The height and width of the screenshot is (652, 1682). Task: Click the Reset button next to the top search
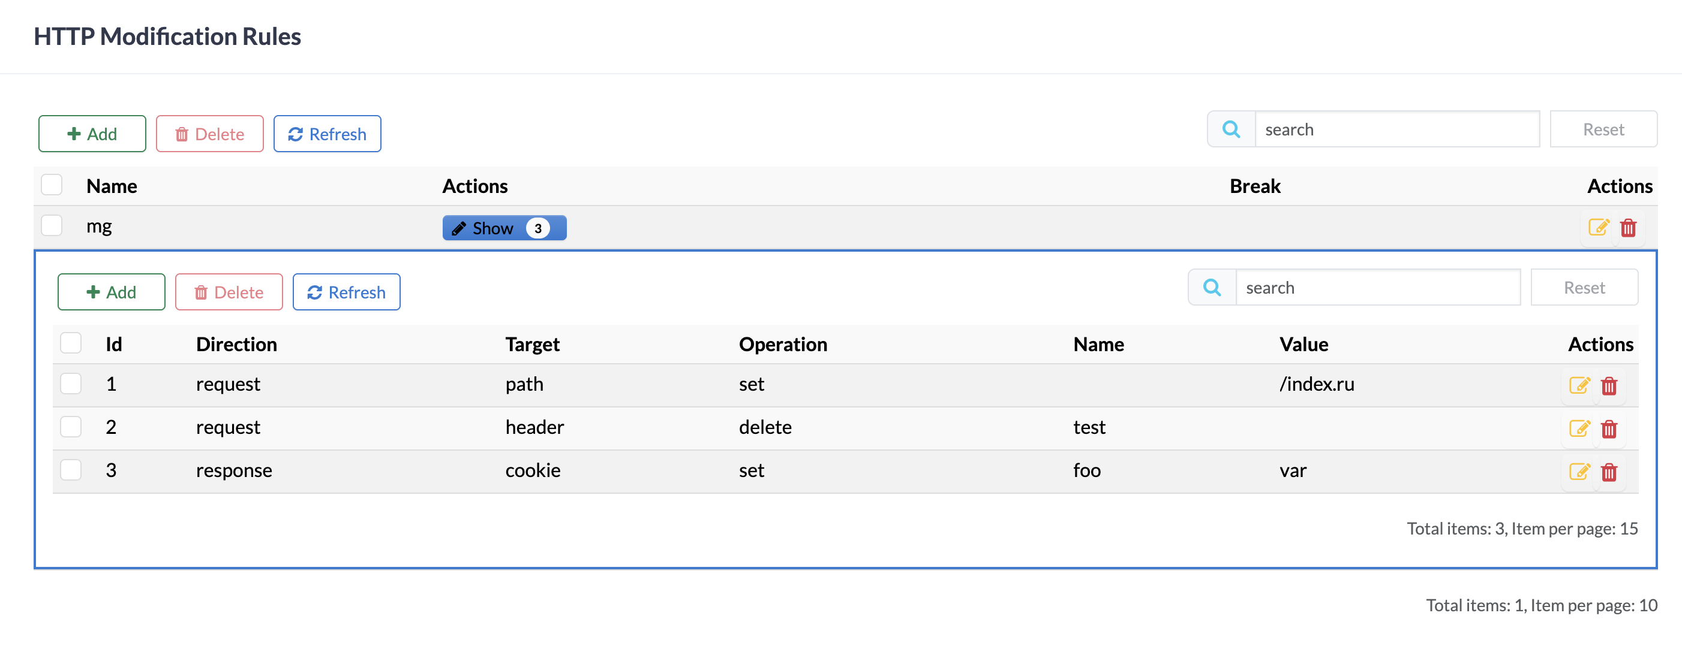pos(1603,129)
